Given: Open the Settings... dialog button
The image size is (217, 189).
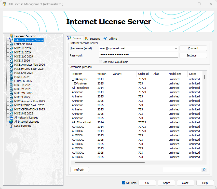Looking at the screenshot, I should [193, 55].
